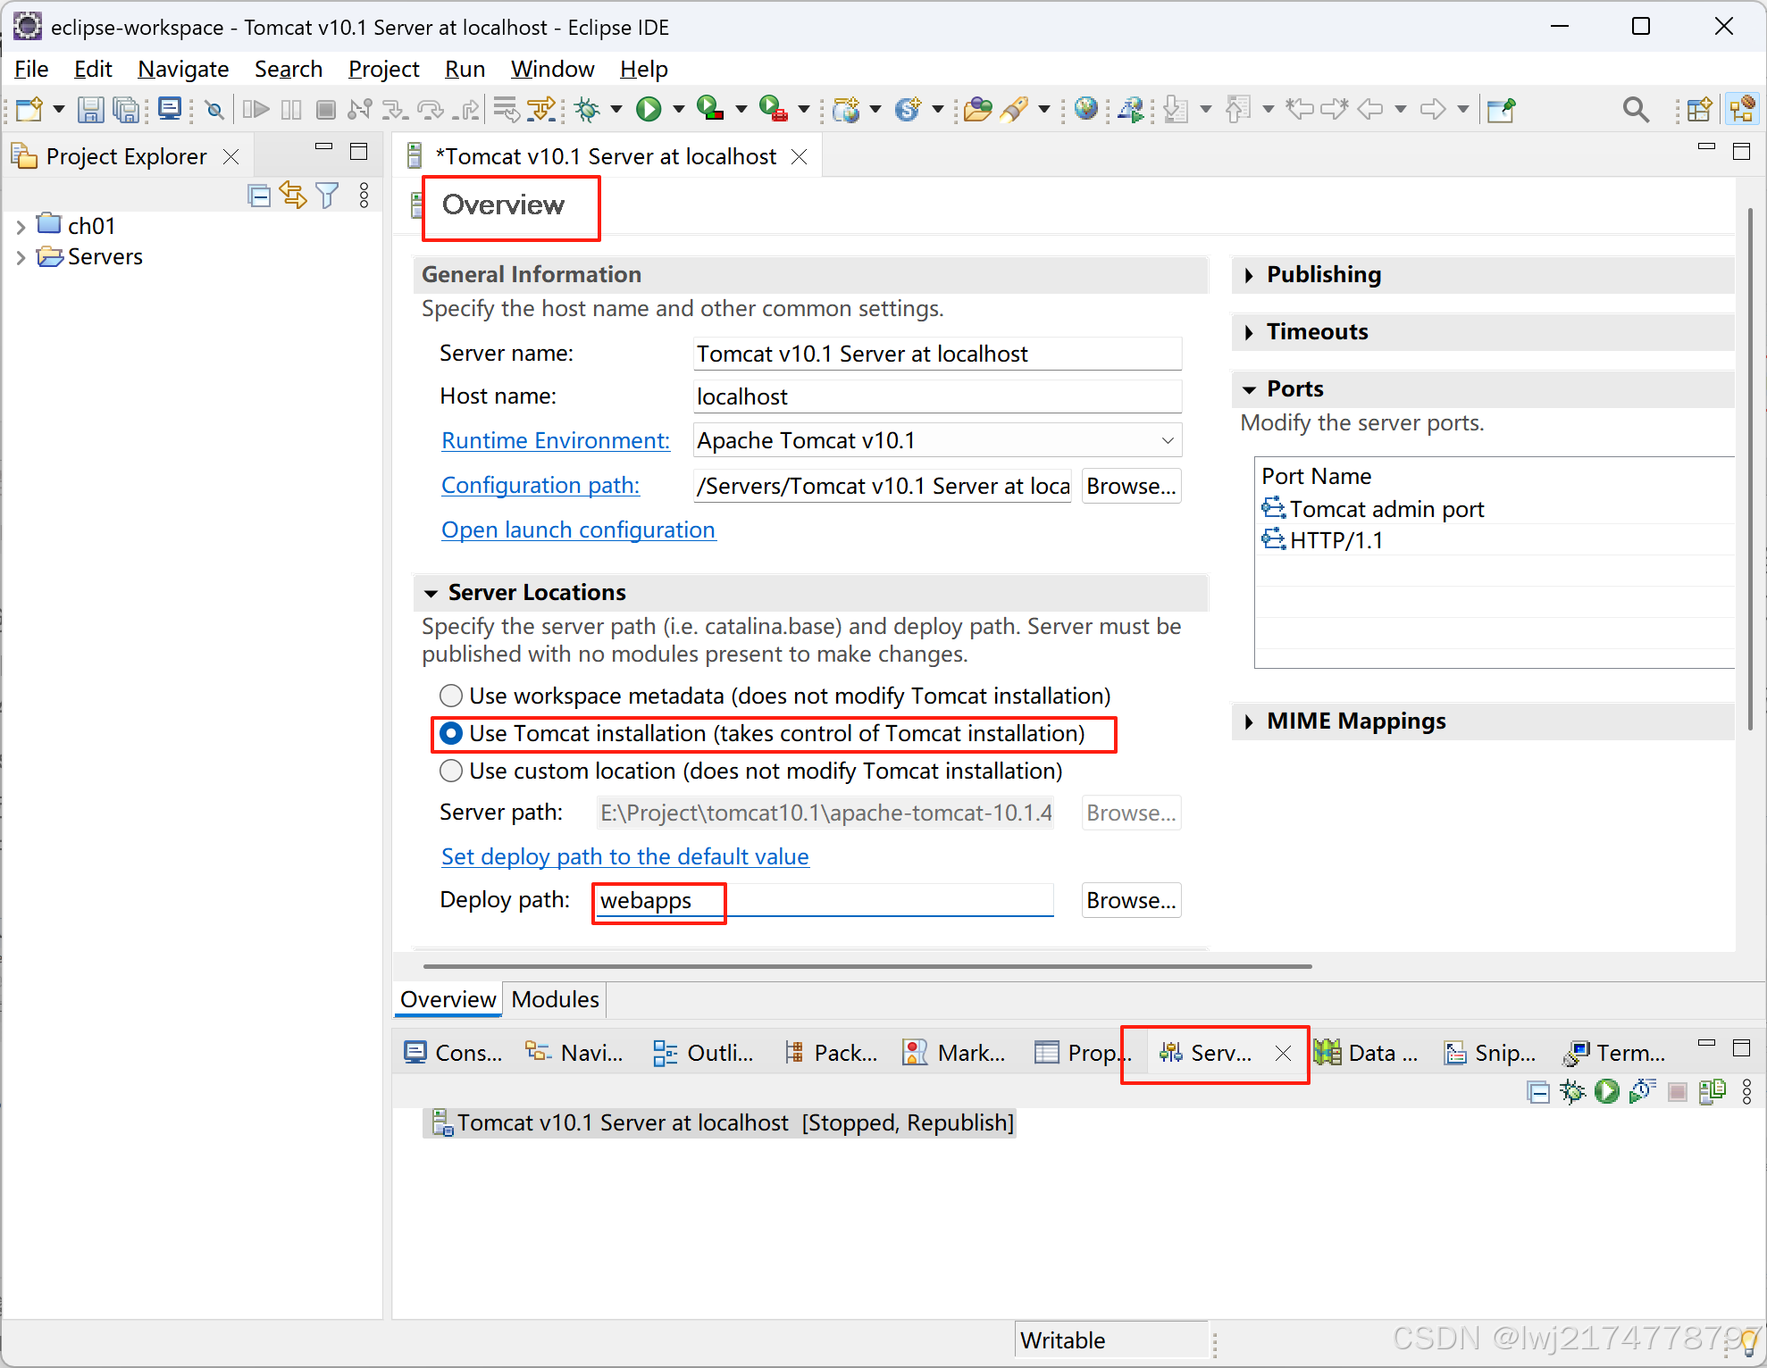This screenshot has width=1767, height=1368.
Task: Click the Configuration path link
Action: (540, 485)
